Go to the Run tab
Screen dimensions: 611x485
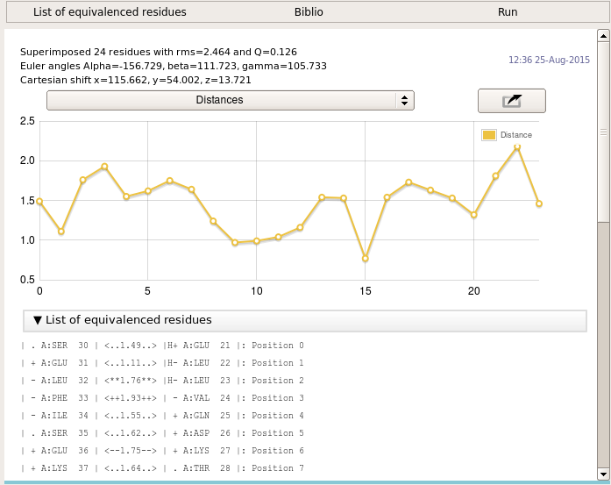(x=508, y=12)
